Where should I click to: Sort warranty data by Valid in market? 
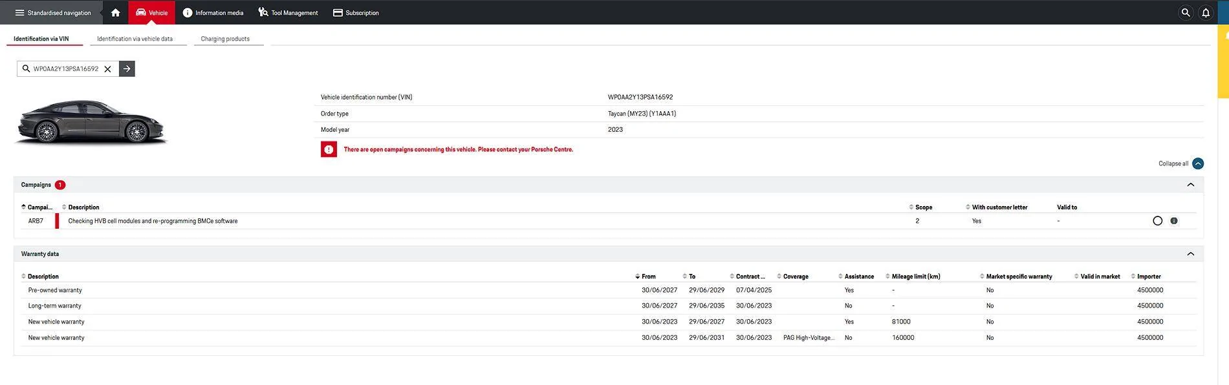point(1098,276)
